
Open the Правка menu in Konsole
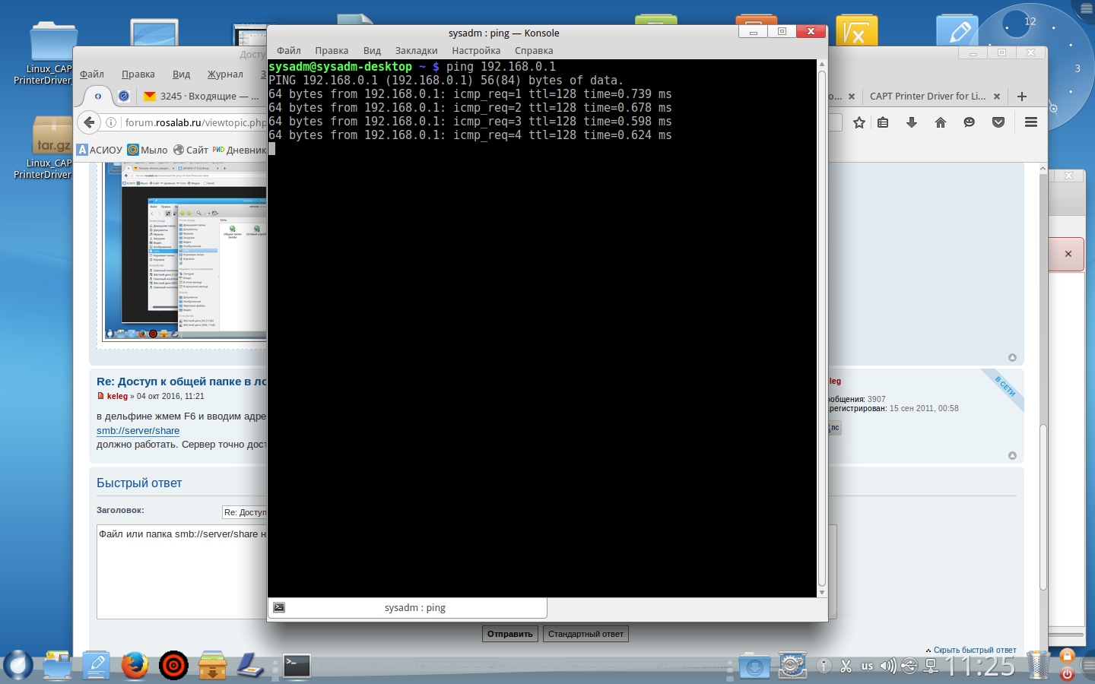[x=332, y=51]
